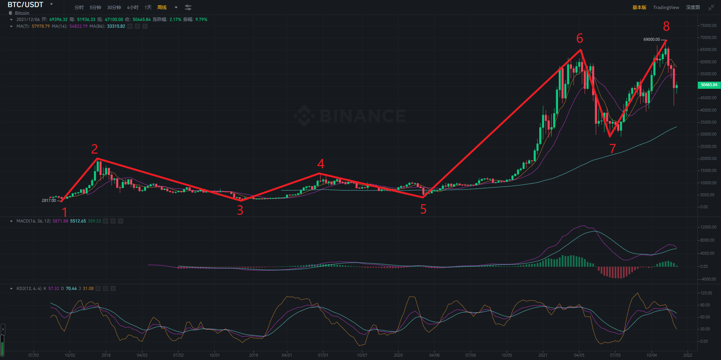Remove the MACD indicator with its X icon
Viewport: 721px width, 360px height.
tap(121, 221)
